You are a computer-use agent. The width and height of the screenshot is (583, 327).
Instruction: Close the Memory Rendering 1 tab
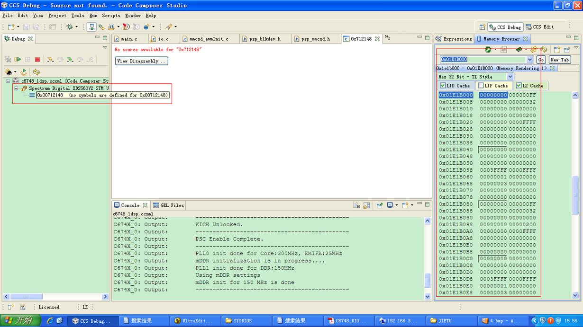[x=552, y=68]
